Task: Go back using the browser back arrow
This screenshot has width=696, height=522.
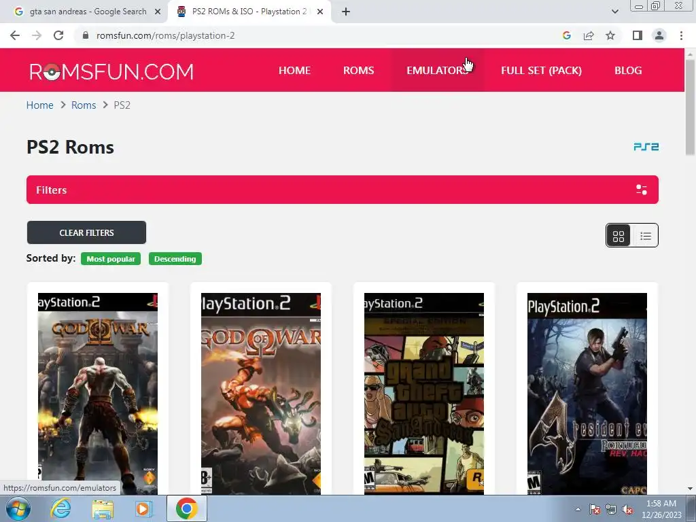Action: (x=15, y=35)
